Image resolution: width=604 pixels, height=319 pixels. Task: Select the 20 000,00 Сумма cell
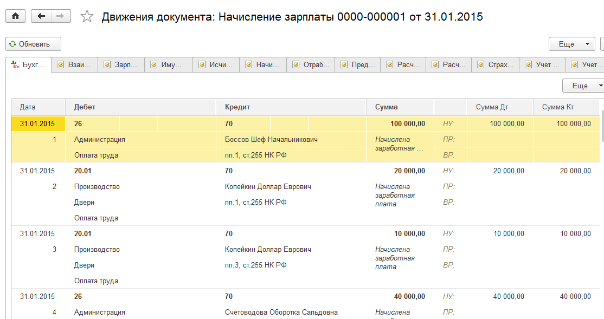pyautogui.click(x=400, y=171)
